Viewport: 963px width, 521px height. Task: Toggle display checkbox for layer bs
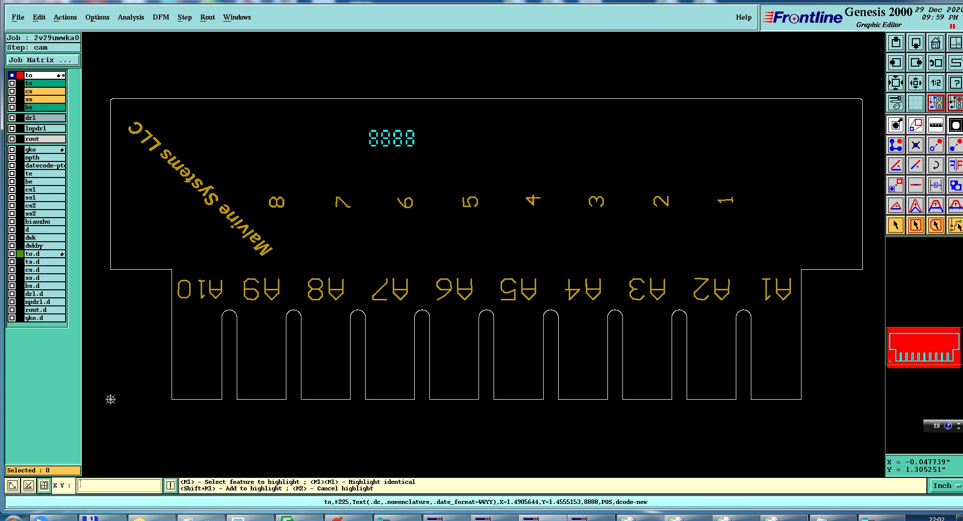pyautogui.click(x=12, y=107)
